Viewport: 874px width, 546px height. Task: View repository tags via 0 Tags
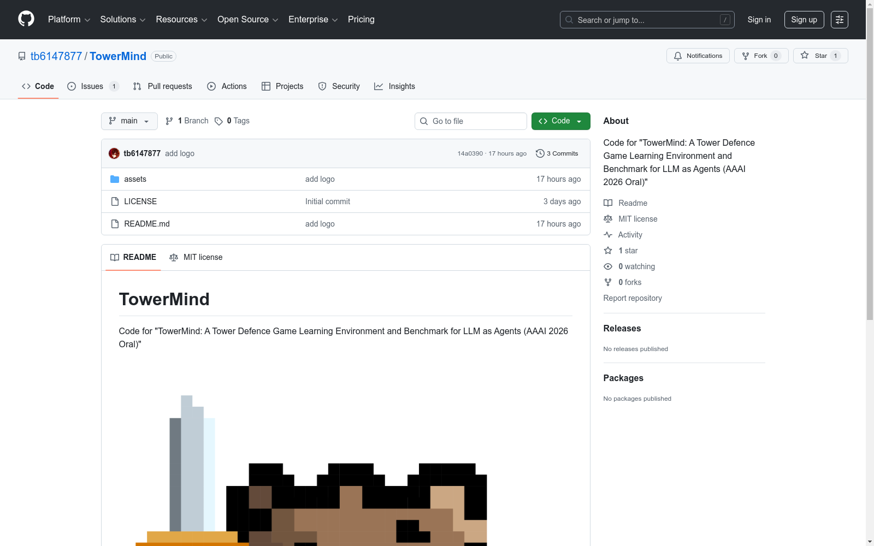pyautogui.click(x=232, y=121)
